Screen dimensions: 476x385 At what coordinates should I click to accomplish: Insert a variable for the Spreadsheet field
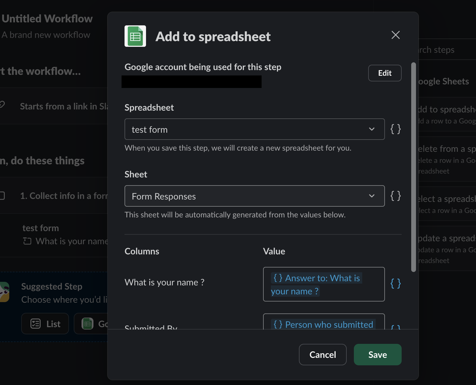click(x=396, y=129)
